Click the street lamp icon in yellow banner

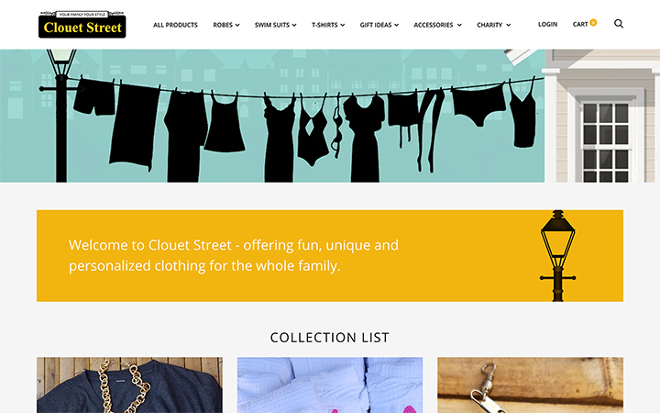(x=557, y=256)
